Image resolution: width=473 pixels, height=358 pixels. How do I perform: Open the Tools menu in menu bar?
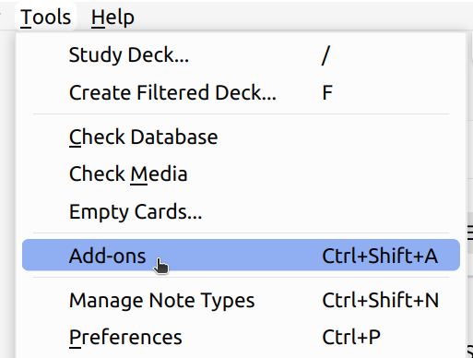45,17
